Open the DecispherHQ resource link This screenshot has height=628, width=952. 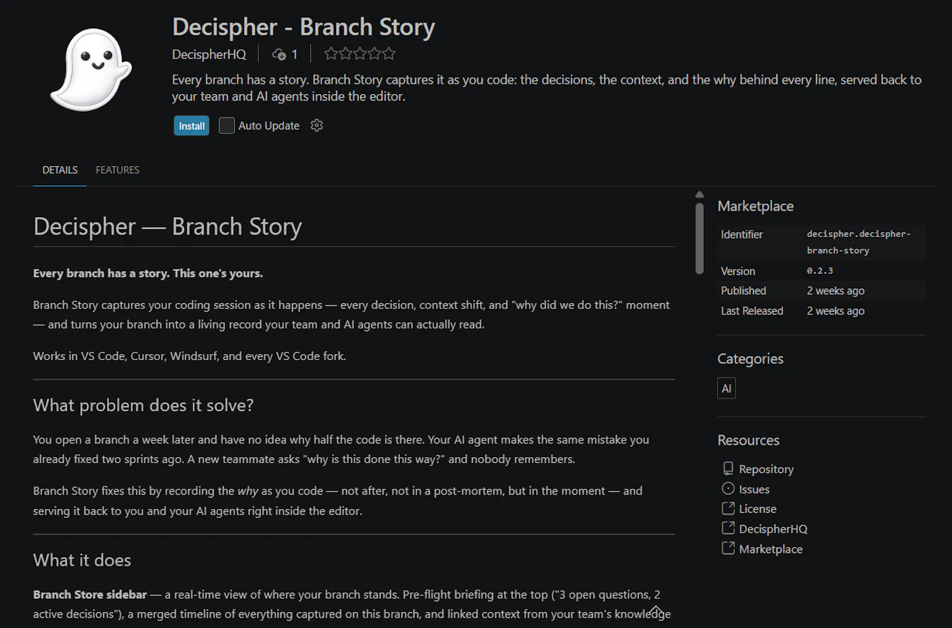pyautogui.click(x=773, y=529)
